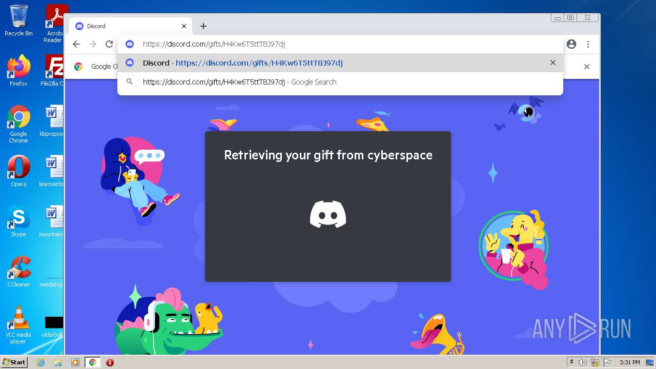Image resolution: width=656 pixels, height=369 pixels.
Task: Close the Discord tab
Action: (184, 26)
